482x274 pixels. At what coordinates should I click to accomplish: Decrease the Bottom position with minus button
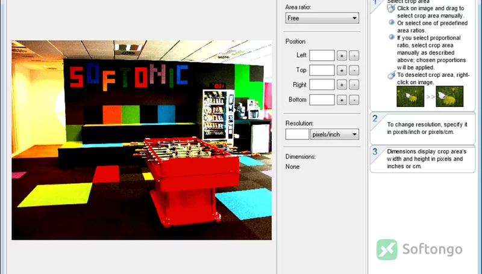pyautogui.click(x=354, y=100)
